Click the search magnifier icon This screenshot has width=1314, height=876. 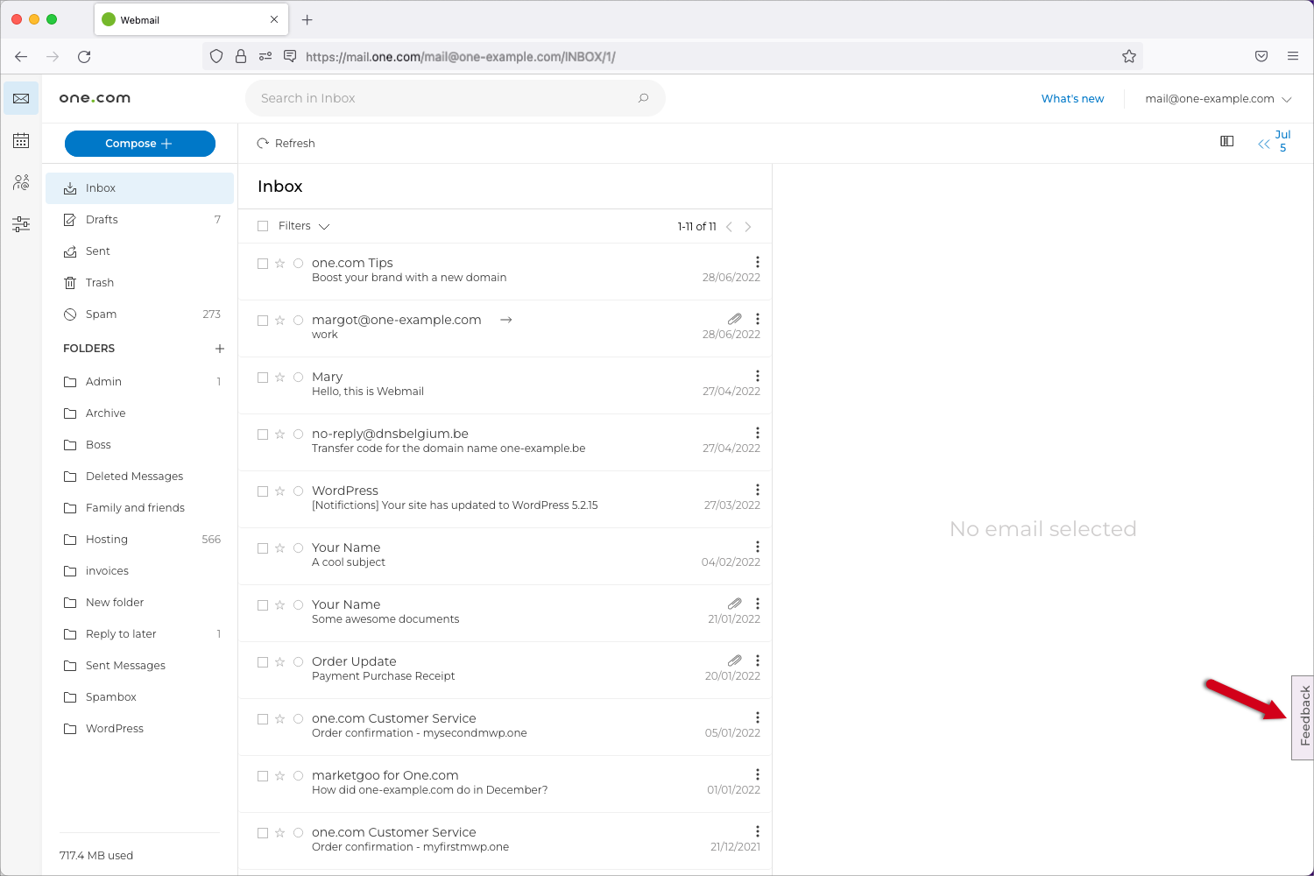pos(644,98)
